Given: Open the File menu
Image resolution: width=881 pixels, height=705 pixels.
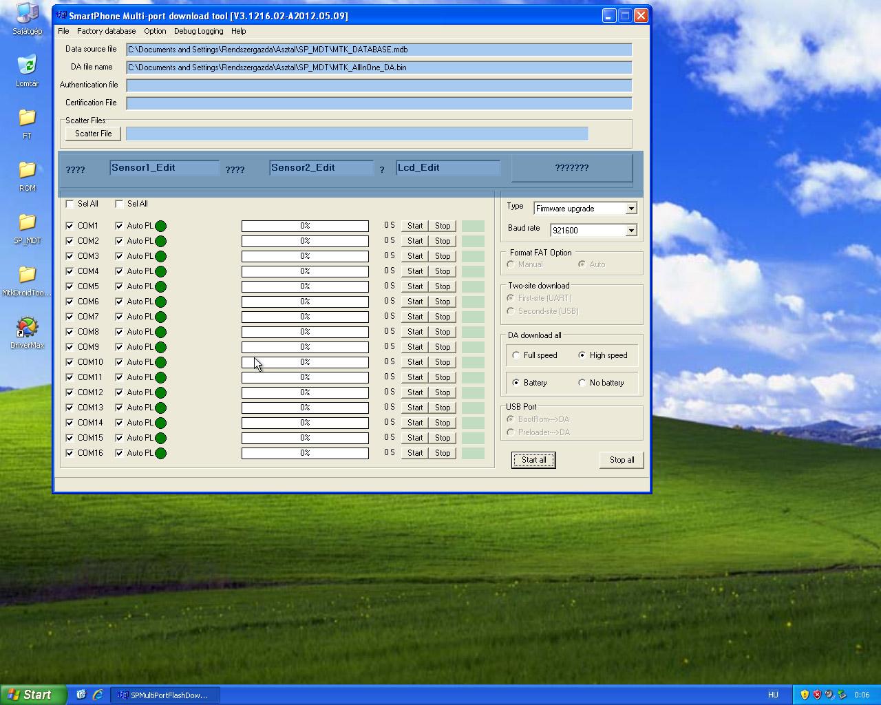Looking at the screenshot, I should [63, 31].
